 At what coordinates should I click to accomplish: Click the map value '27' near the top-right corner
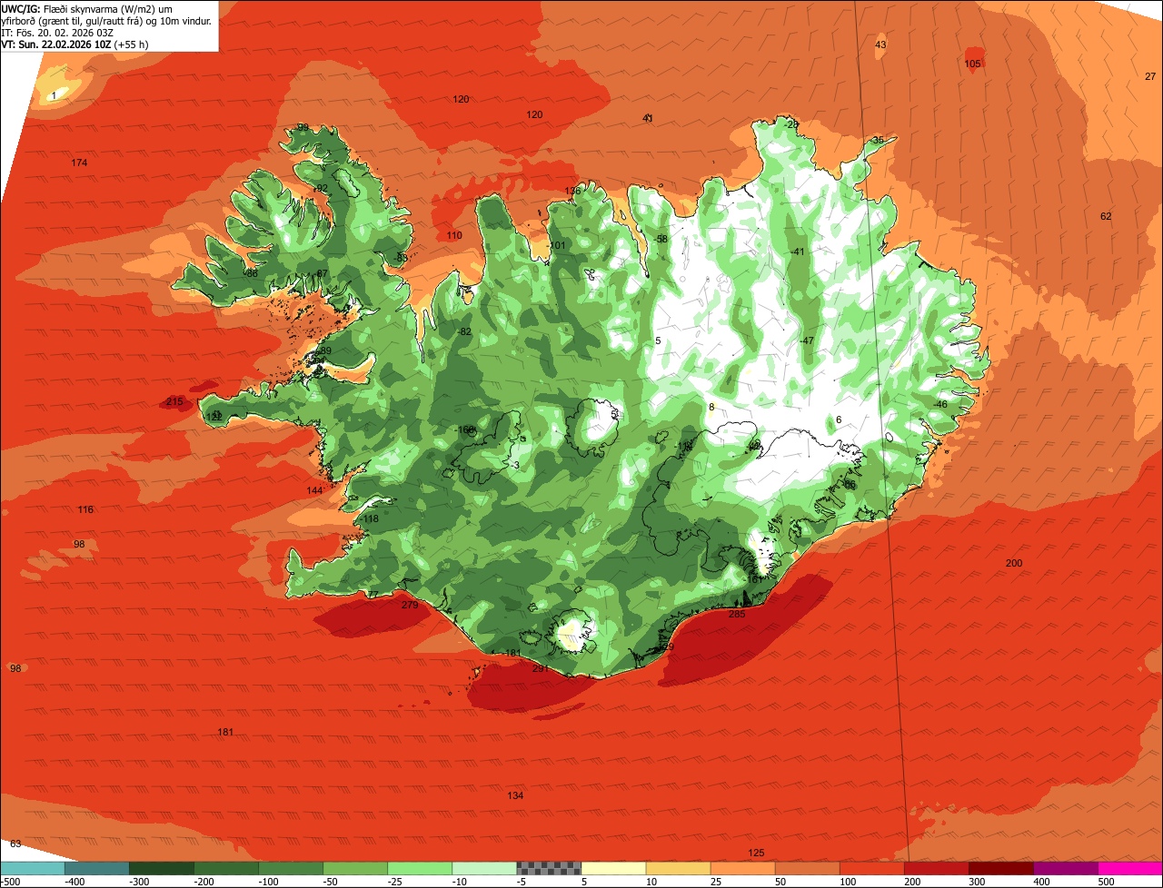[x=1150, y=76]
